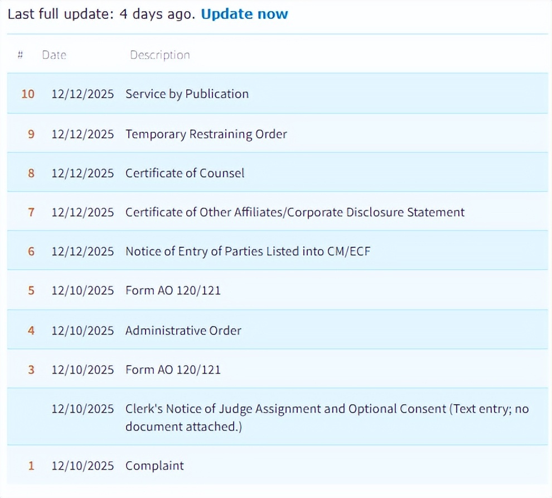The width and height of the screenshot is (552, 498).
Task: Click the Temporary Restraining Order description
Action: point(206,134)
